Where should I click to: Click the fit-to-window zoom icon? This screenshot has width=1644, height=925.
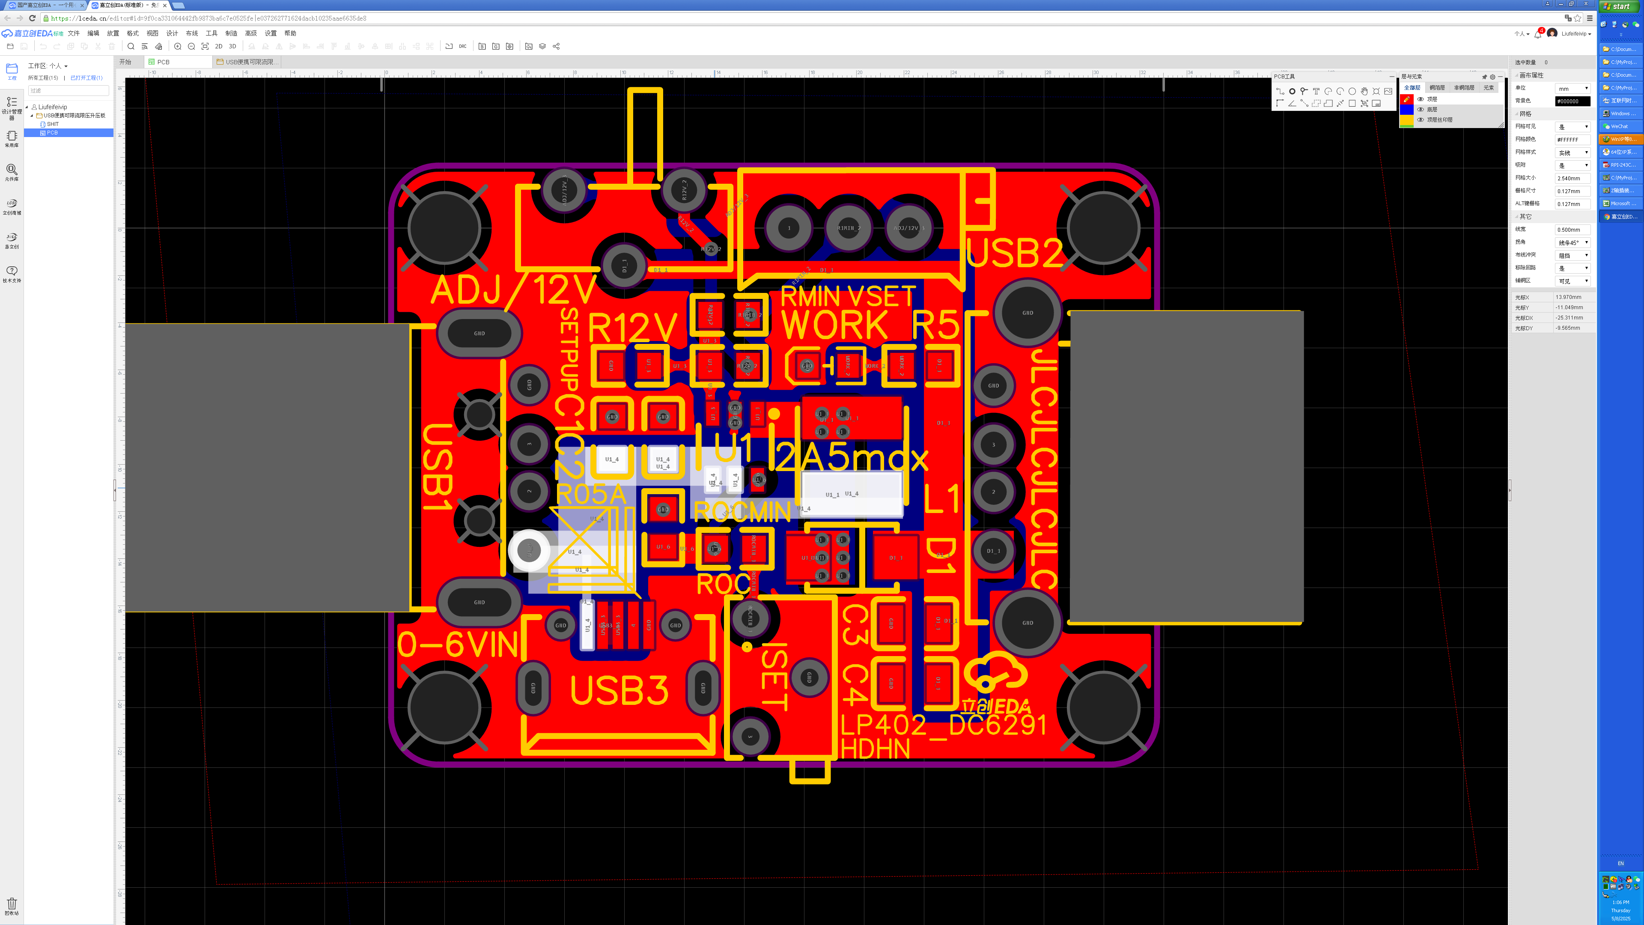pos(205,47)
